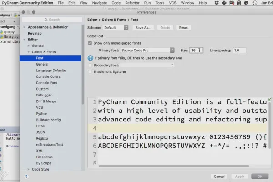Click the horizontal scrollbar in font preview

coord(174,166)
